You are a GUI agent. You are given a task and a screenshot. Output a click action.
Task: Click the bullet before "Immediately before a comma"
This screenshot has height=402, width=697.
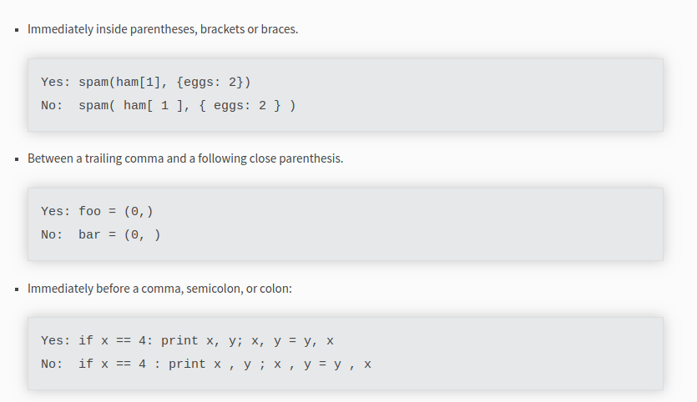pyautogui.click(x=17, y=289)
